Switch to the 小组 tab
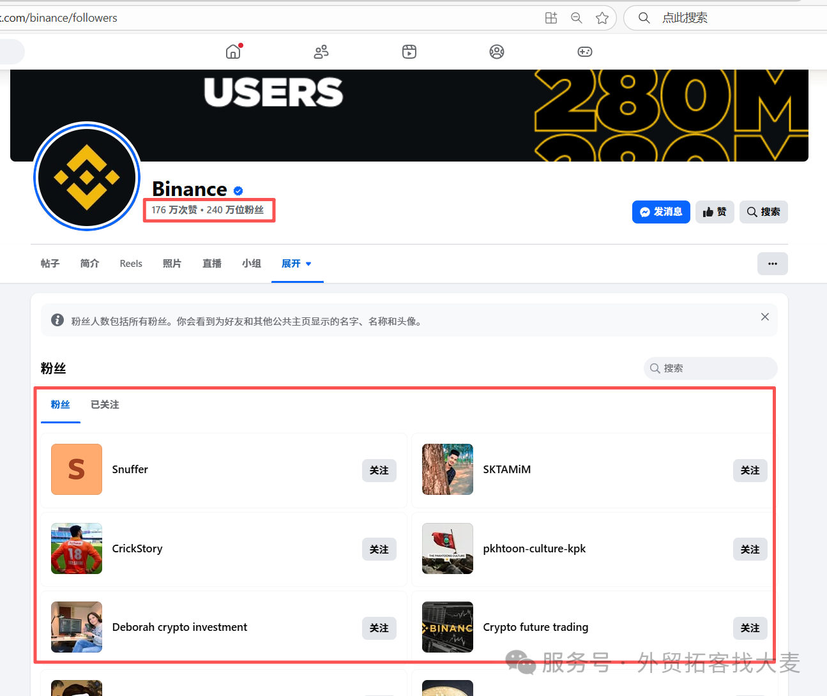The width and height of the screenshot is (827, 696). (x=252, y=264)
